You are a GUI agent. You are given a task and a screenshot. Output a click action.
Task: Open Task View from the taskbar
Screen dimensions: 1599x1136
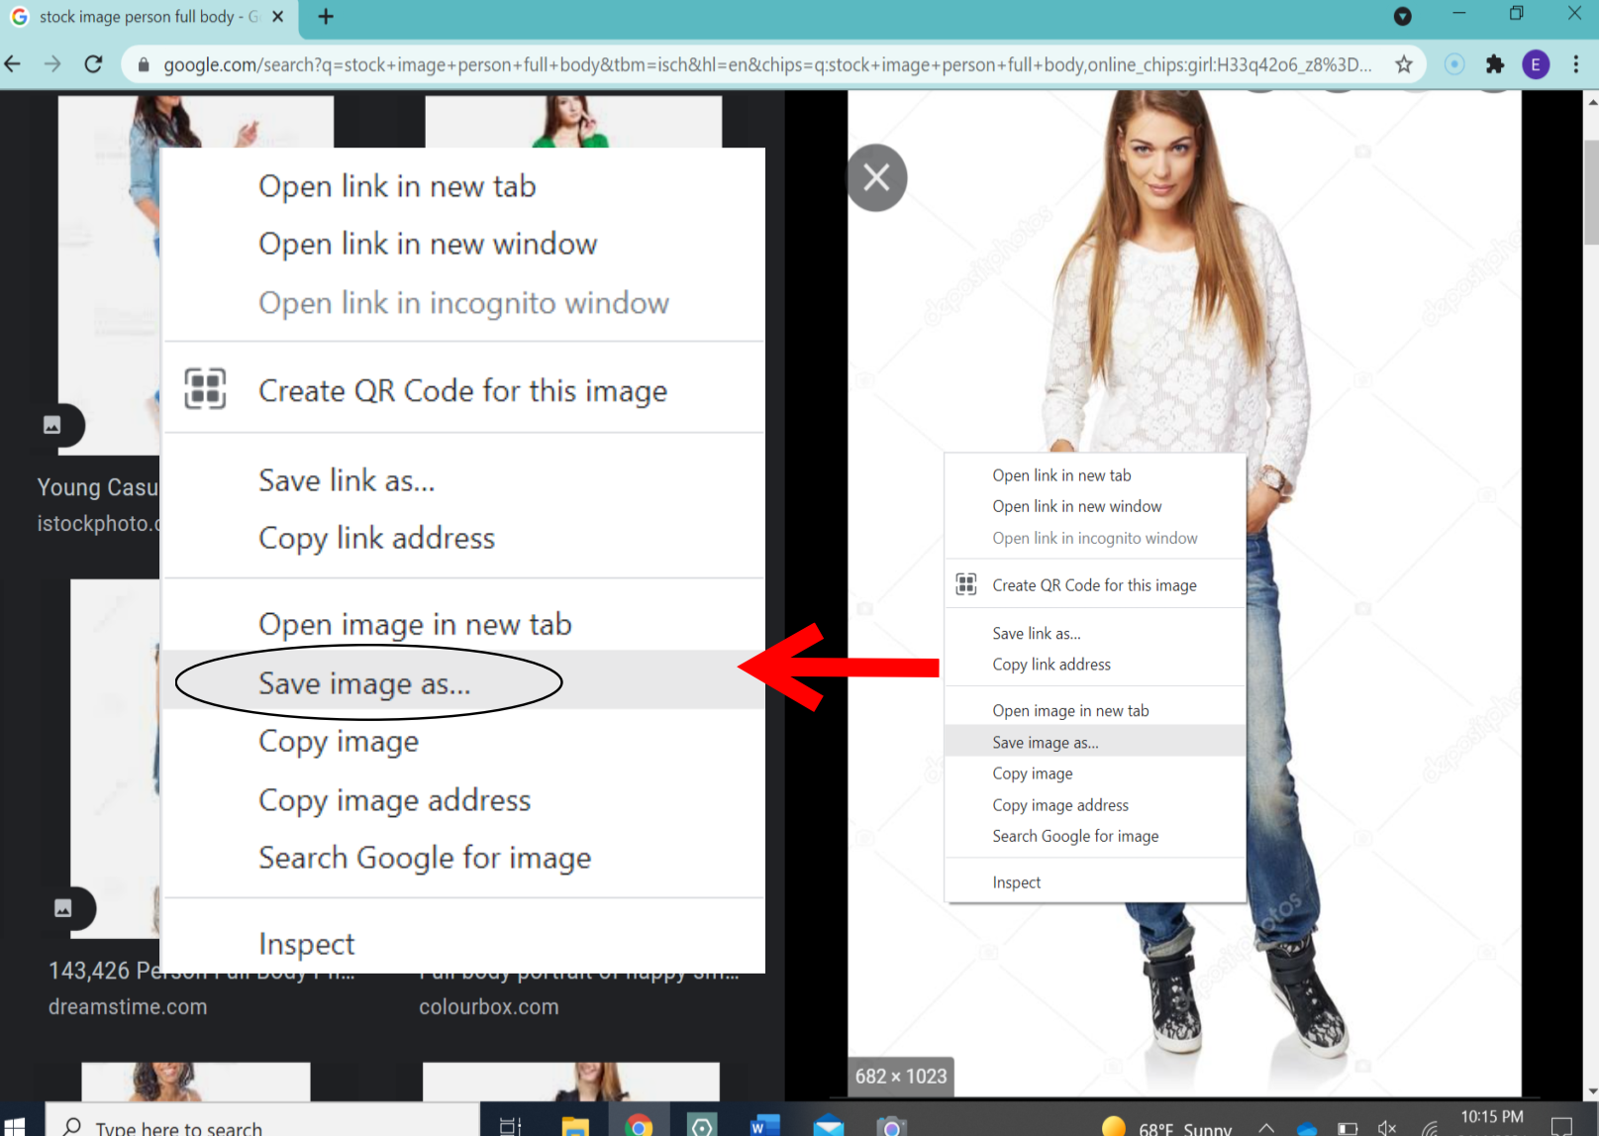click(x=511, y=1127)
